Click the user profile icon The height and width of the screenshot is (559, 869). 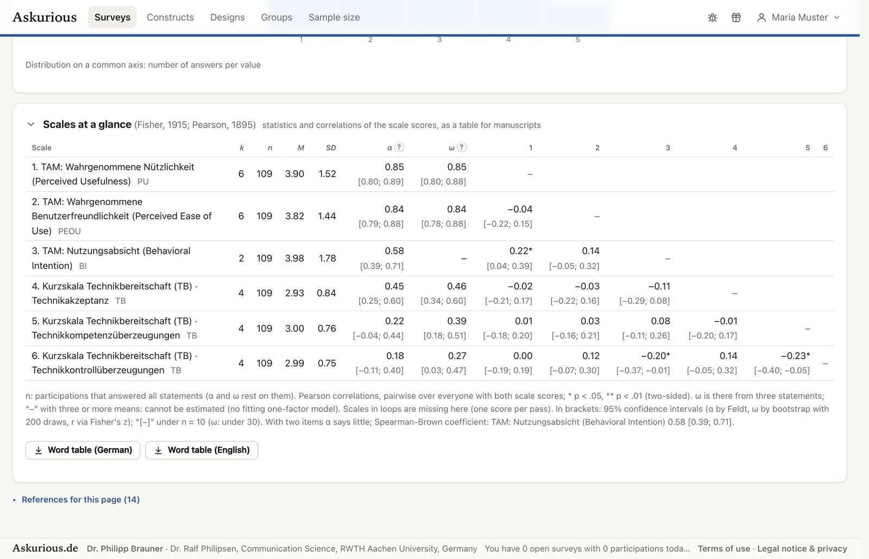click(761, 17)
